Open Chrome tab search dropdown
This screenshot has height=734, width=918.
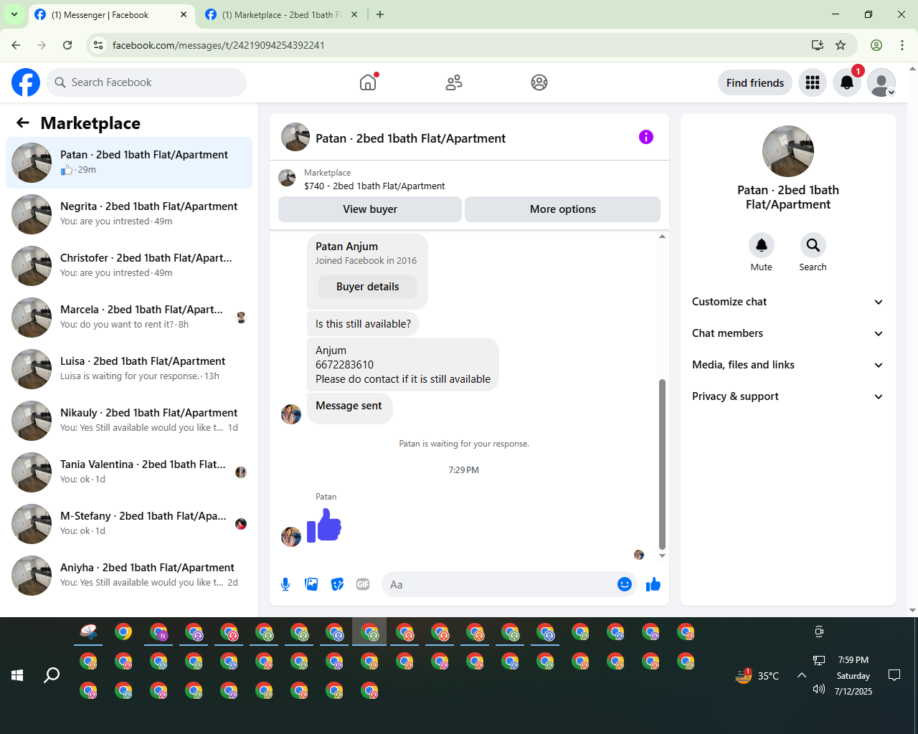(x=14, y=14)
